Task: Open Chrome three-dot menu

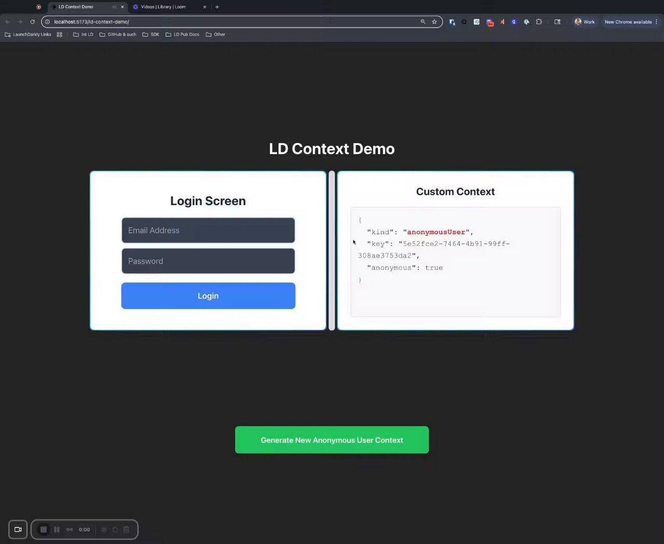Action: point(656,22)
